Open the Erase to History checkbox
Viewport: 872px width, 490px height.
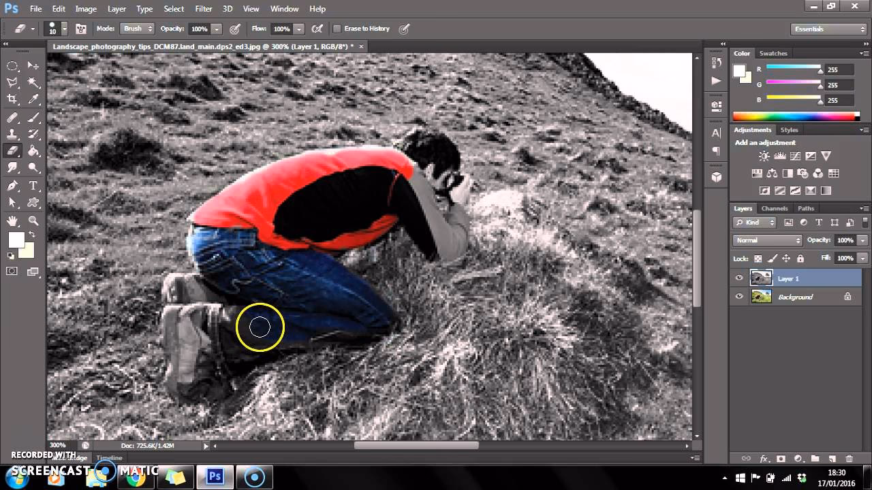coord(337,29)
